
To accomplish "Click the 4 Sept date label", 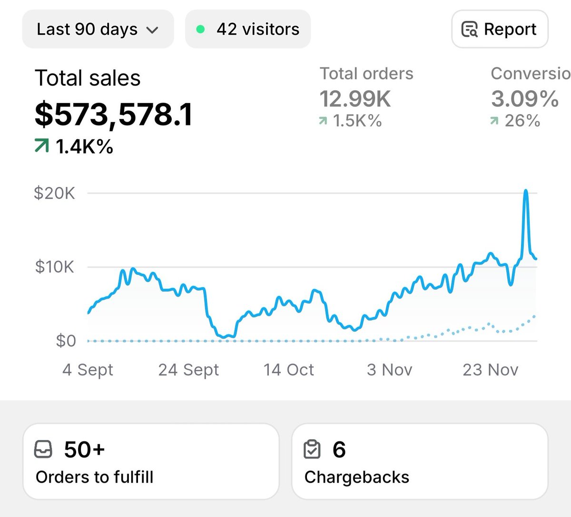I will pyautogui.click(x=88, y=370).
